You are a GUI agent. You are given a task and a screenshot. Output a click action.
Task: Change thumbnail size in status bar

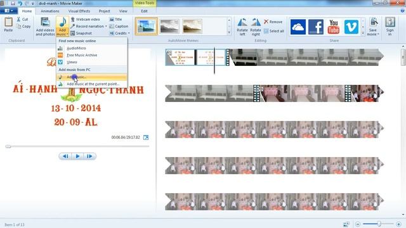(x=346, y=224)
